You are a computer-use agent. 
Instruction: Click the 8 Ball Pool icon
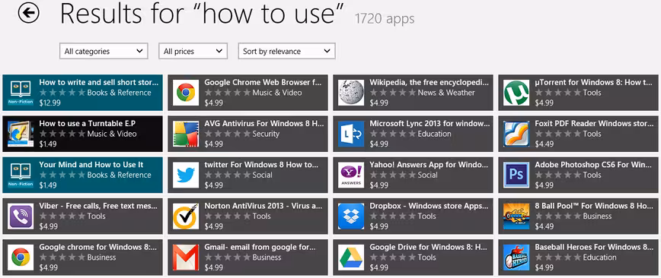pos(516,216)
